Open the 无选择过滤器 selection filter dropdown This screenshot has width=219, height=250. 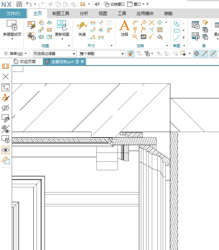(x=55, y=54)
